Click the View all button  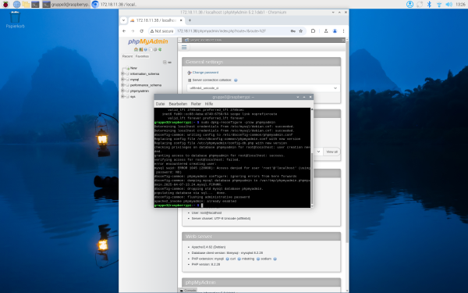point(331,152)
